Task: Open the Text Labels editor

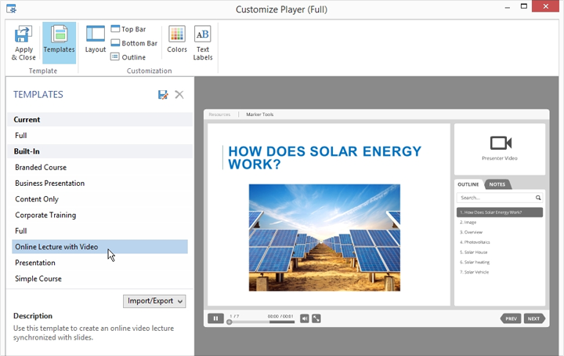Action: click(x=203, y=42)
